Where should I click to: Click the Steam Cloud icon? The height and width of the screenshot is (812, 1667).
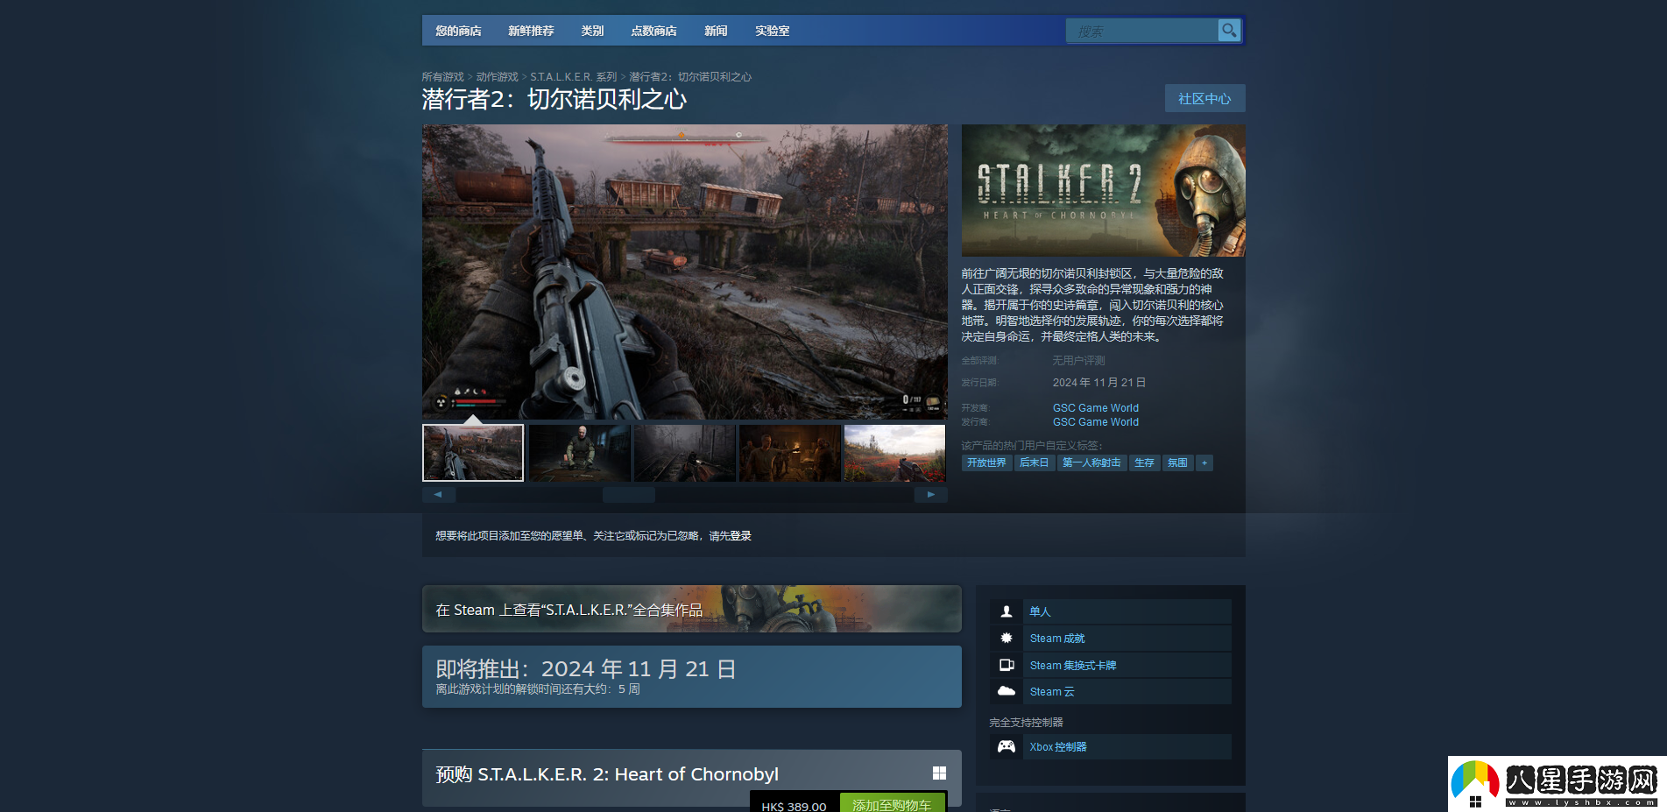[x=1007, y=692]
